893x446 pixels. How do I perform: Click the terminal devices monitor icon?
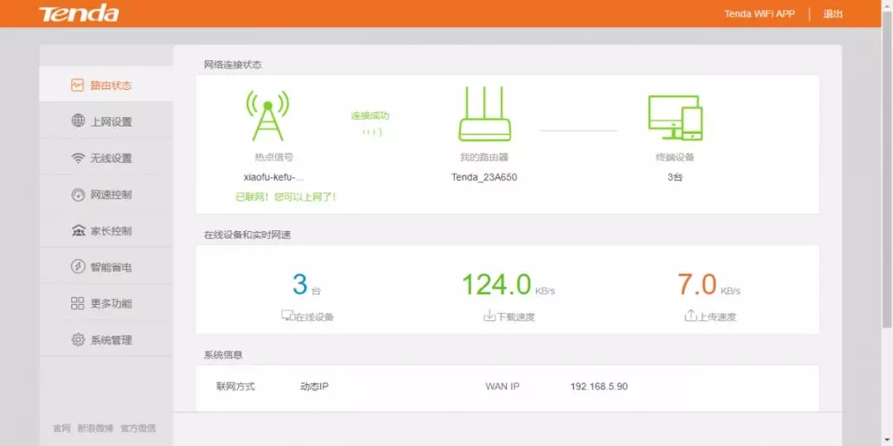pyautogui.click(x=676, y=117)
